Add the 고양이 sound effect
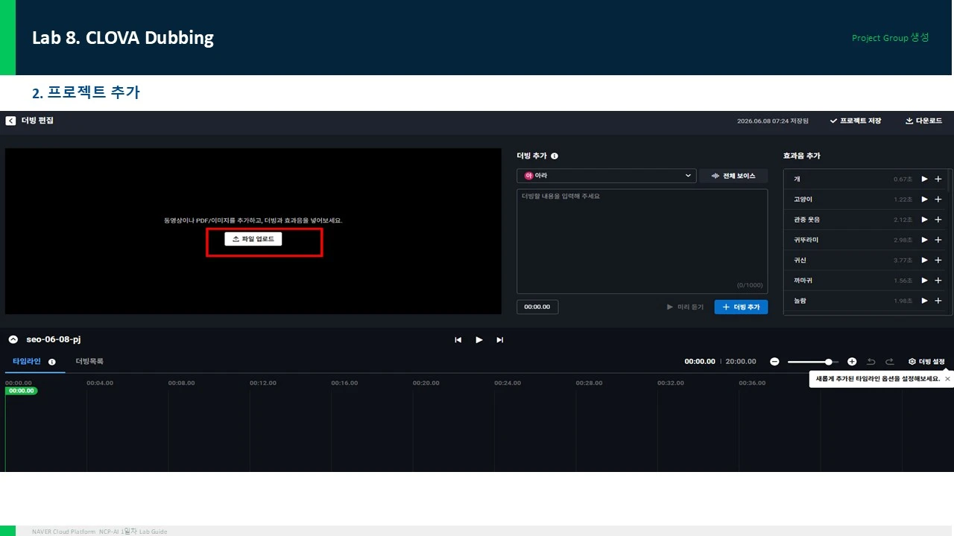This screenshot has height=536, width=954. click(938, 200)
